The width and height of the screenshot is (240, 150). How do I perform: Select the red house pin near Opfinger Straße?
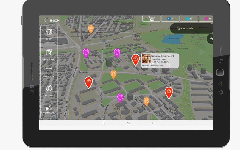point(89,82)
